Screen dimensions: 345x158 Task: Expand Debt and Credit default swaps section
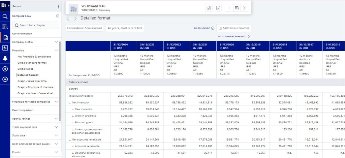tap(56, 144)
